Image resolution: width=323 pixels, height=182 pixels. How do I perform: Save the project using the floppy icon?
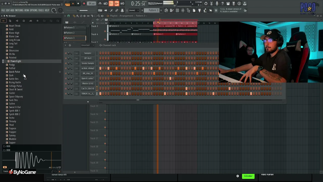(228, 4)
